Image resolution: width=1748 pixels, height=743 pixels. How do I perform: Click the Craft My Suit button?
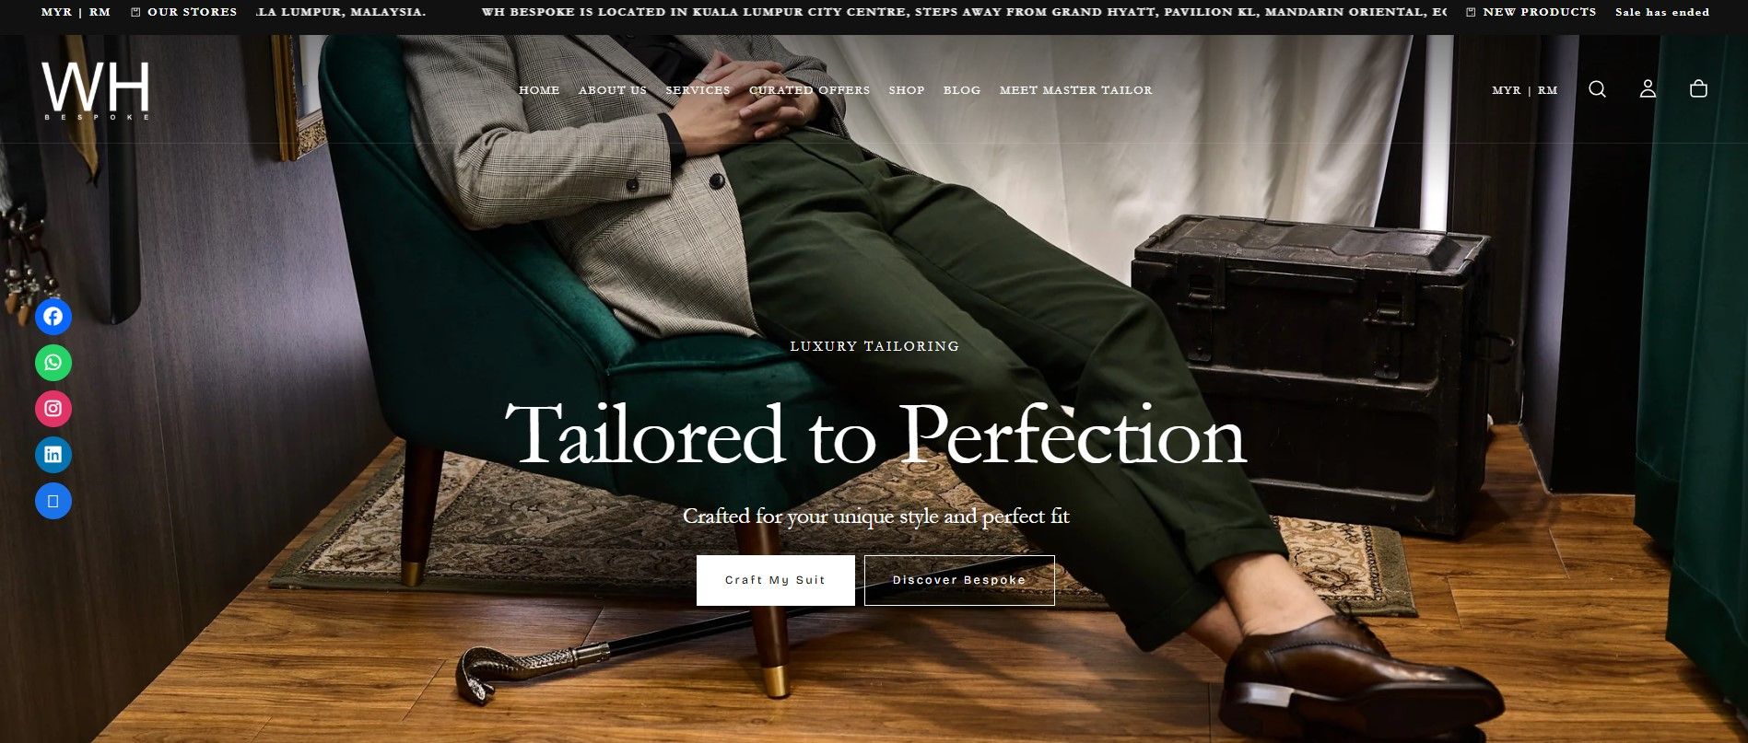pyautogui.click(x=775, y=580)
